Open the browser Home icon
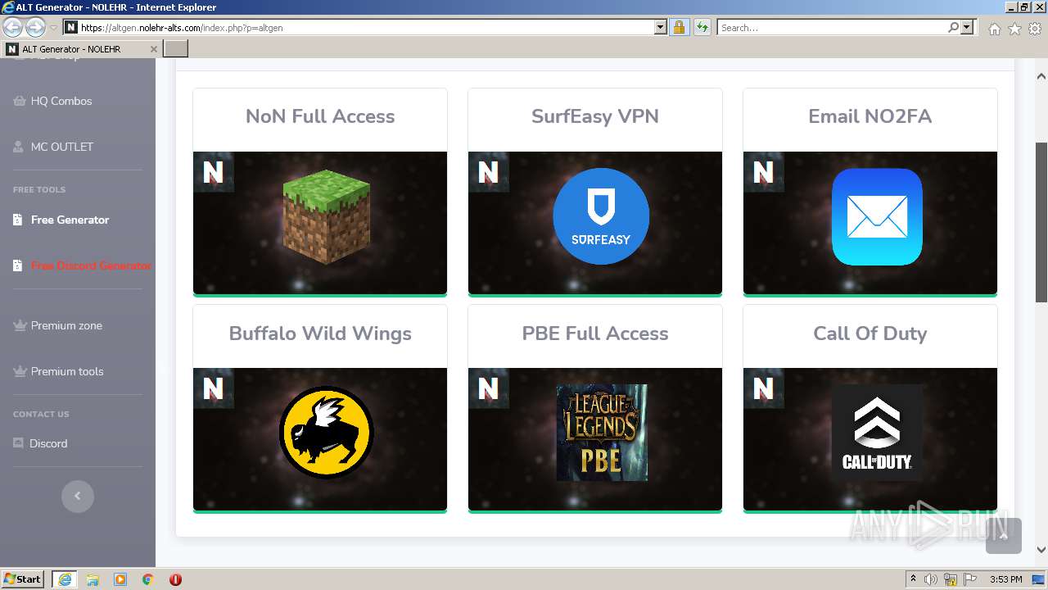The height and width of the screenshot is (590, 1048). [994, 28]
